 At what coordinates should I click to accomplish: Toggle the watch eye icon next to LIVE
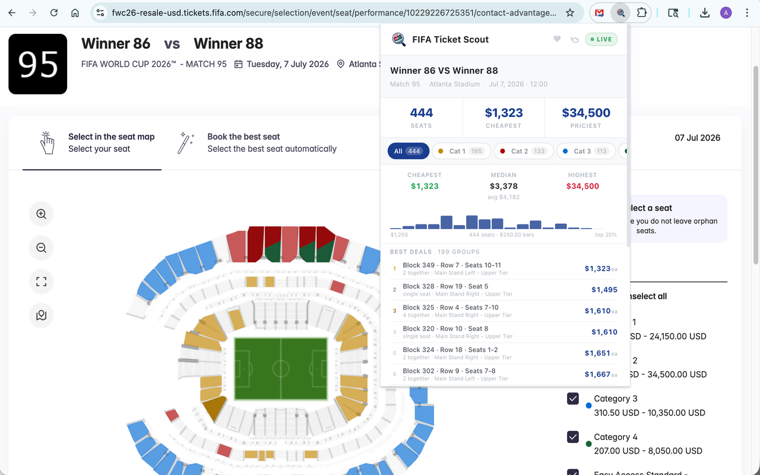[x=574, y=39]
